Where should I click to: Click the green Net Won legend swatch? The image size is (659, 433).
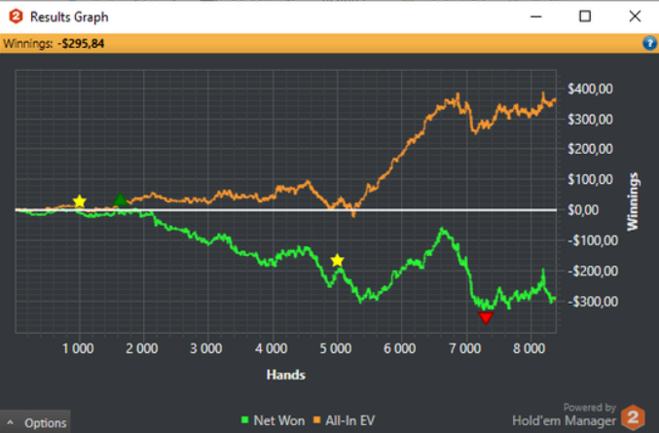[244, 419]
